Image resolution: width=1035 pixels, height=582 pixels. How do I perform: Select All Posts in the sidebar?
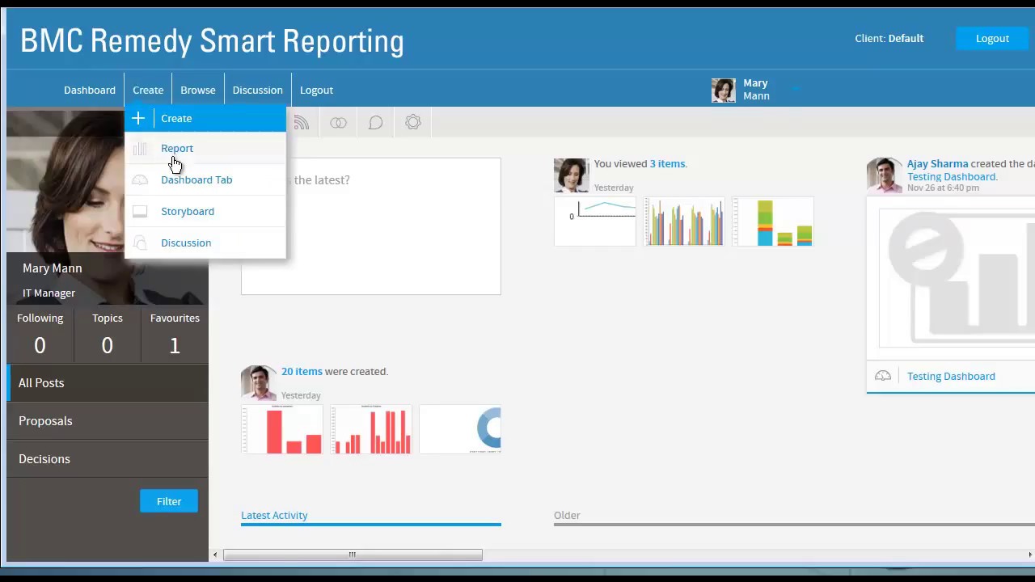coord(108,383)
